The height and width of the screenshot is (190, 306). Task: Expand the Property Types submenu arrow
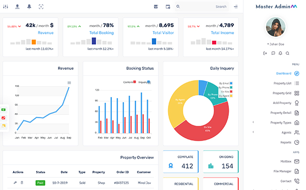click(x=253, y=123)
